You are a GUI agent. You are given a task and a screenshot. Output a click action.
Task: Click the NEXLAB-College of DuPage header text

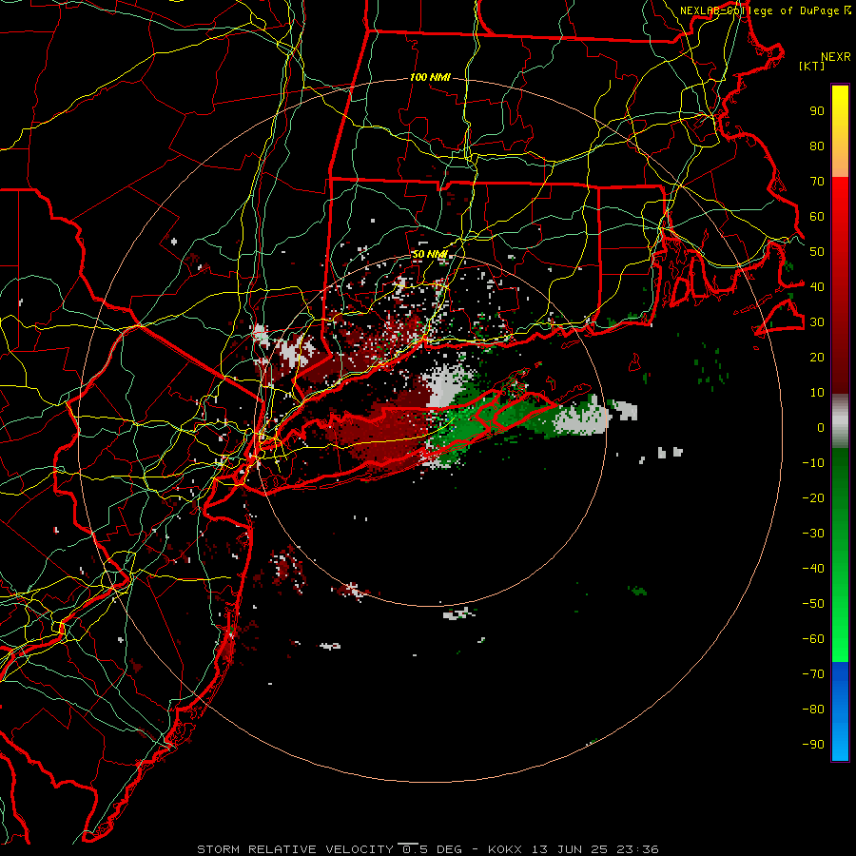[x=759, y=10]
